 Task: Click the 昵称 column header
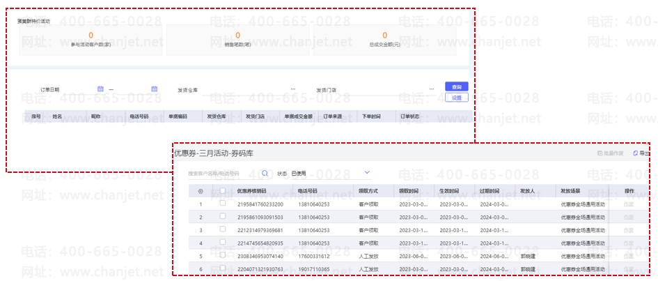point(95,116)
